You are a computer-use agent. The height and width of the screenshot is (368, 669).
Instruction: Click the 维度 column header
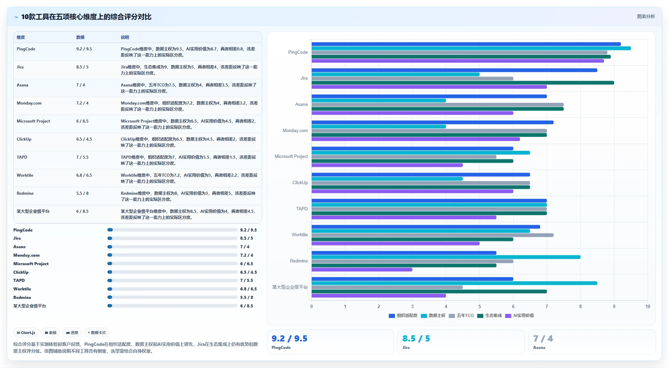pyautogui.click(x=21, y=37)
